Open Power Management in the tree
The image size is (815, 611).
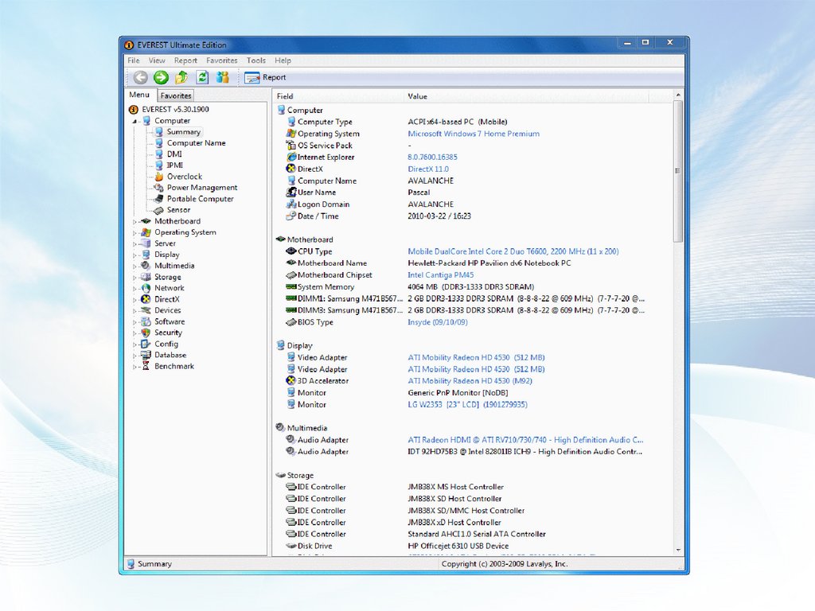[201, 188]
